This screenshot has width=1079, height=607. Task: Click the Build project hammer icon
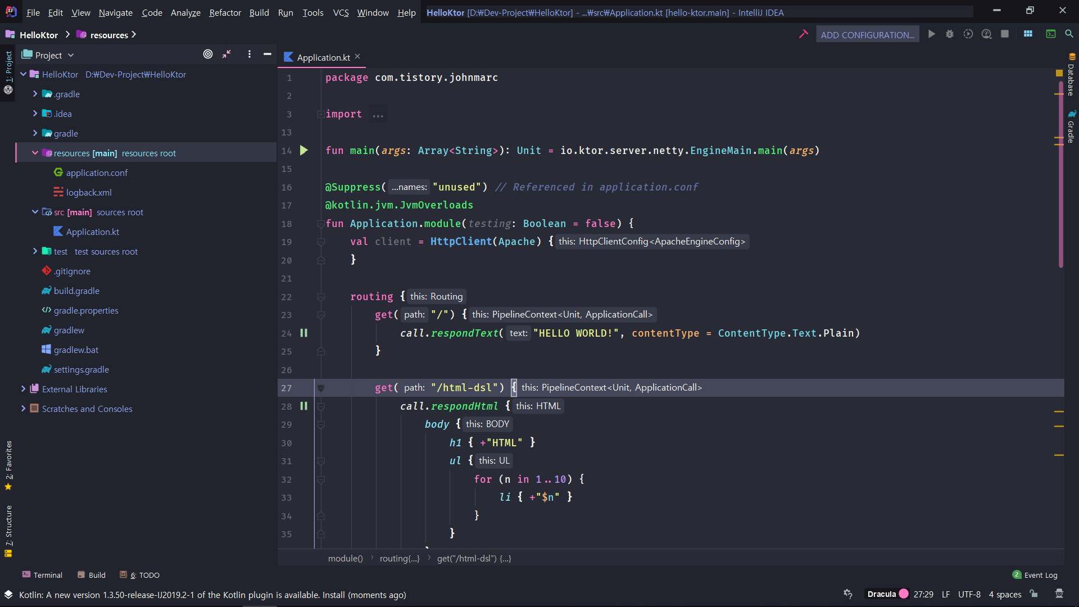(803, 34)
